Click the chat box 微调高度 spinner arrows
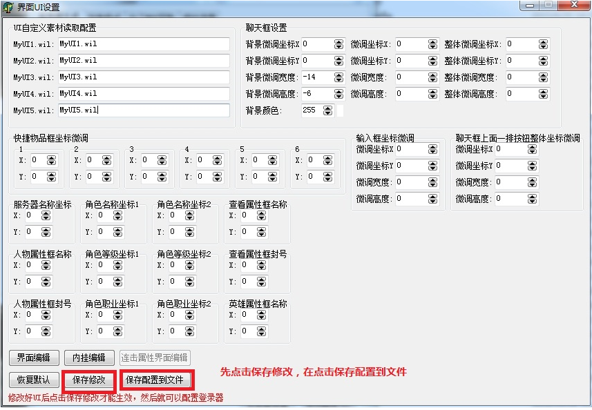Viewport: 592px width, 410px height. click(432, 94)
